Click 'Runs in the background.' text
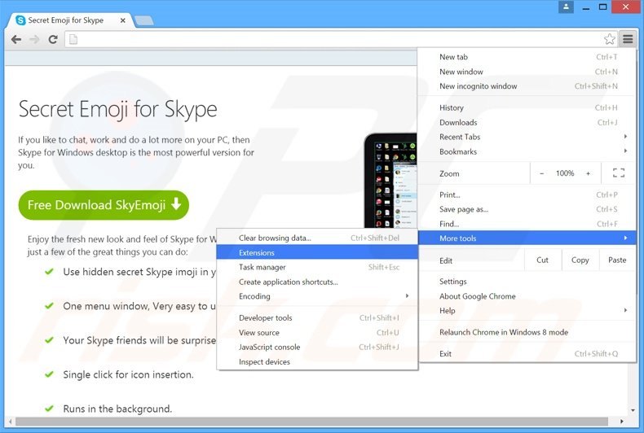 point(117,409)
